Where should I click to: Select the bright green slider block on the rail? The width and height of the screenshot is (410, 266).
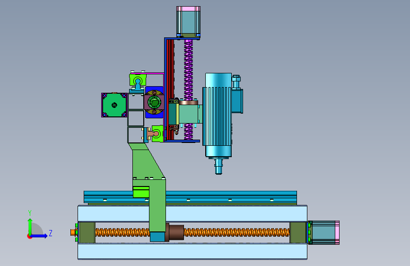(x=141, y=192)
